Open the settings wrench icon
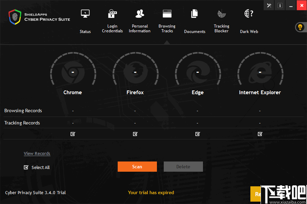The width and height of the screenshot is (307, 204). tap(269, 5)
